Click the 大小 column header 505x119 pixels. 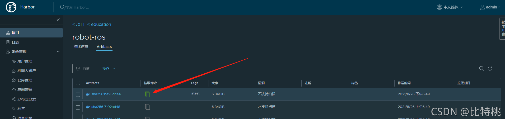point(215,83)
